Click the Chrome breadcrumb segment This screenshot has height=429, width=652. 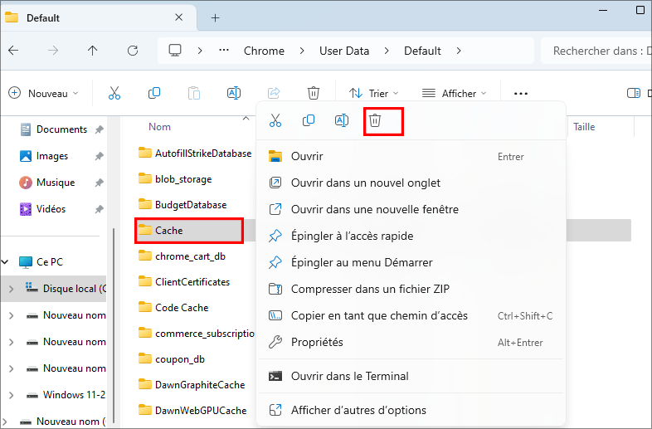(x=264, y=51)
